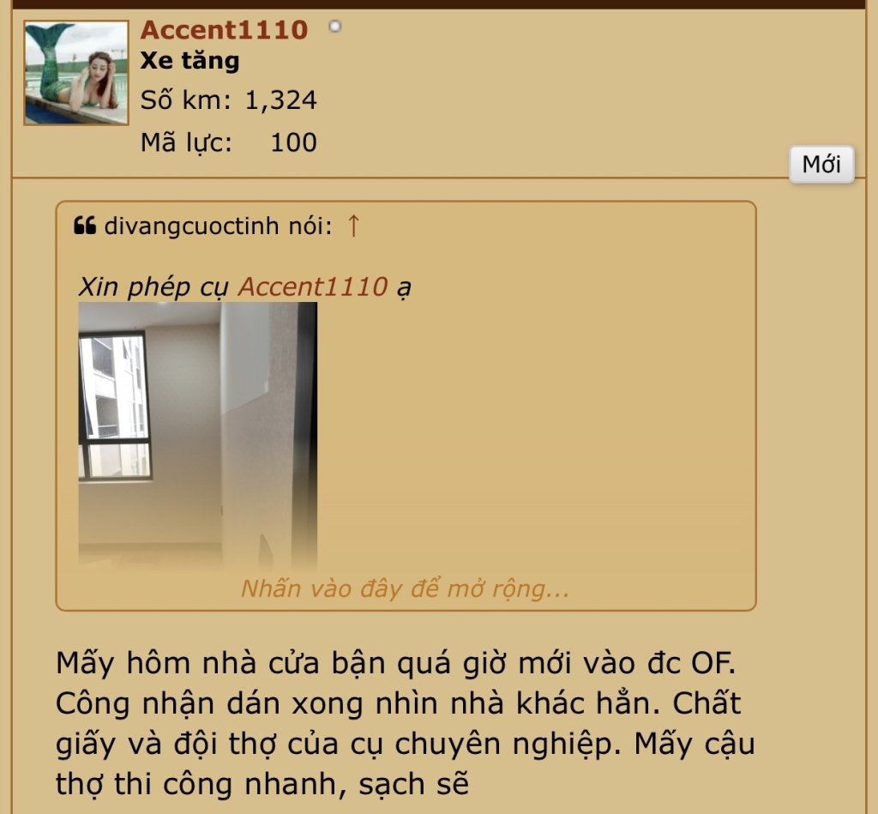Click the "Mã lực:" label
Screen dimensions: 878x814
pyautogui.click(x=186, y=143)
